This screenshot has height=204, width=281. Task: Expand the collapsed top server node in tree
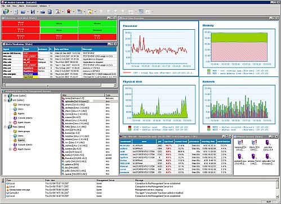pyautogui.click(x=5, y=96)
